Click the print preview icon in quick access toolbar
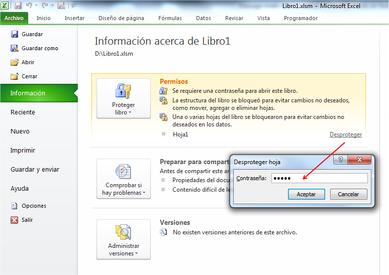Viewport: 389px width, 275px height. coord(61,5)
